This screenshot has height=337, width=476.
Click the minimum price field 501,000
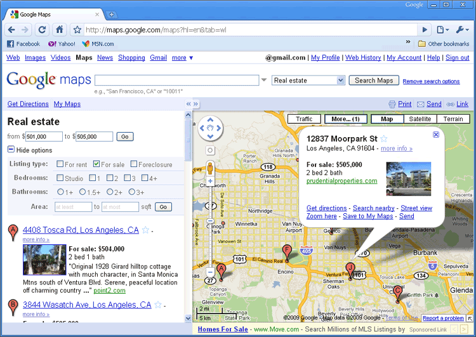(44, 136)
